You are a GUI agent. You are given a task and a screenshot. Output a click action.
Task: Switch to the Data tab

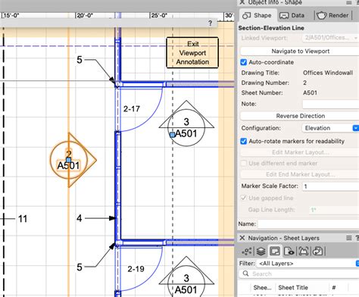point(292,15)
